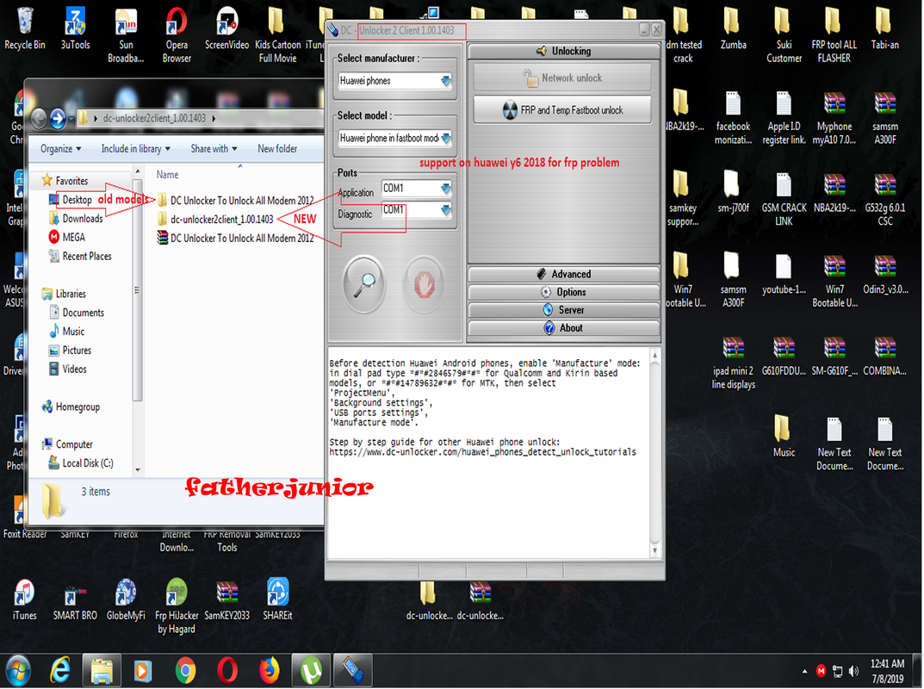924x689 pixels.
Task: Click the GlobeMyFi desktop shortcut
Action: point(126,600)
